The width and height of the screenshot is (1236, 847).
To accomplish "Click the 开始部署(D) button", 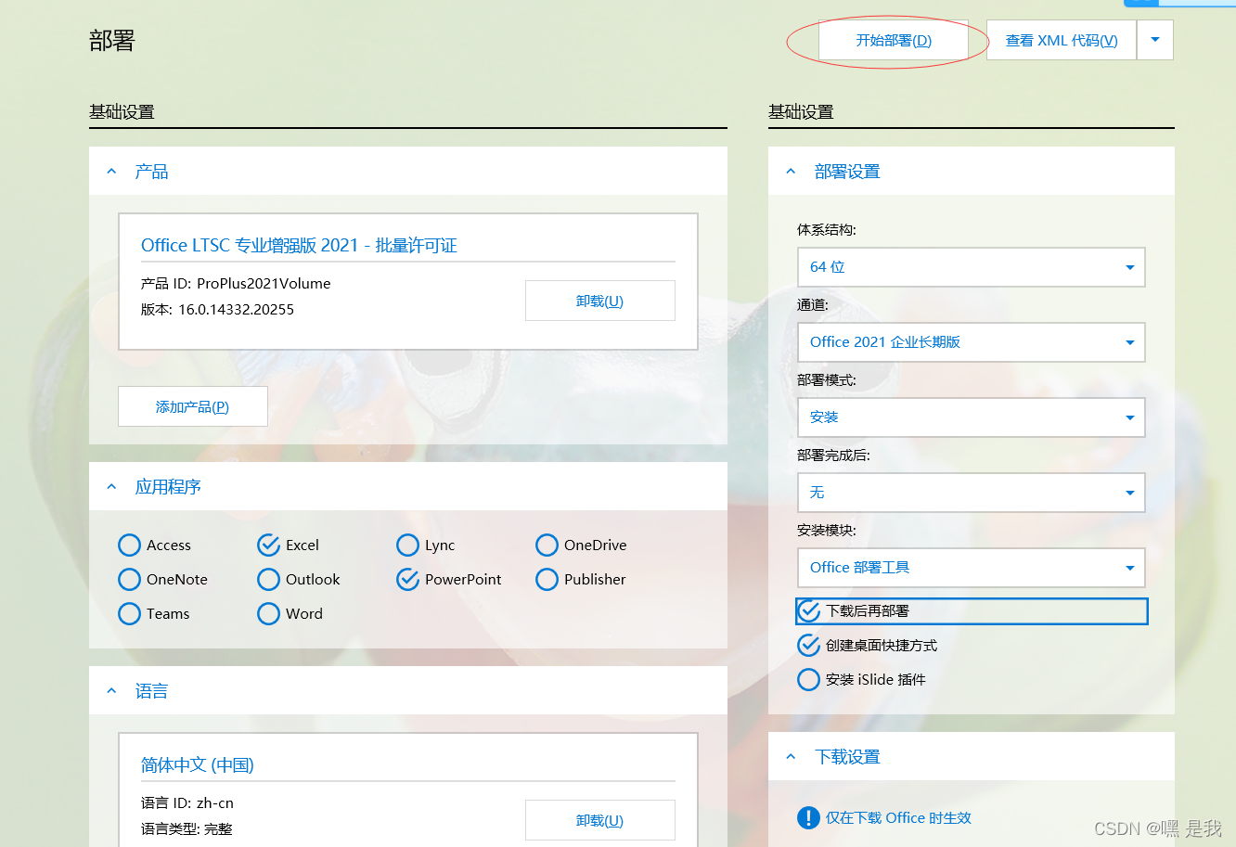I will 893,40.
